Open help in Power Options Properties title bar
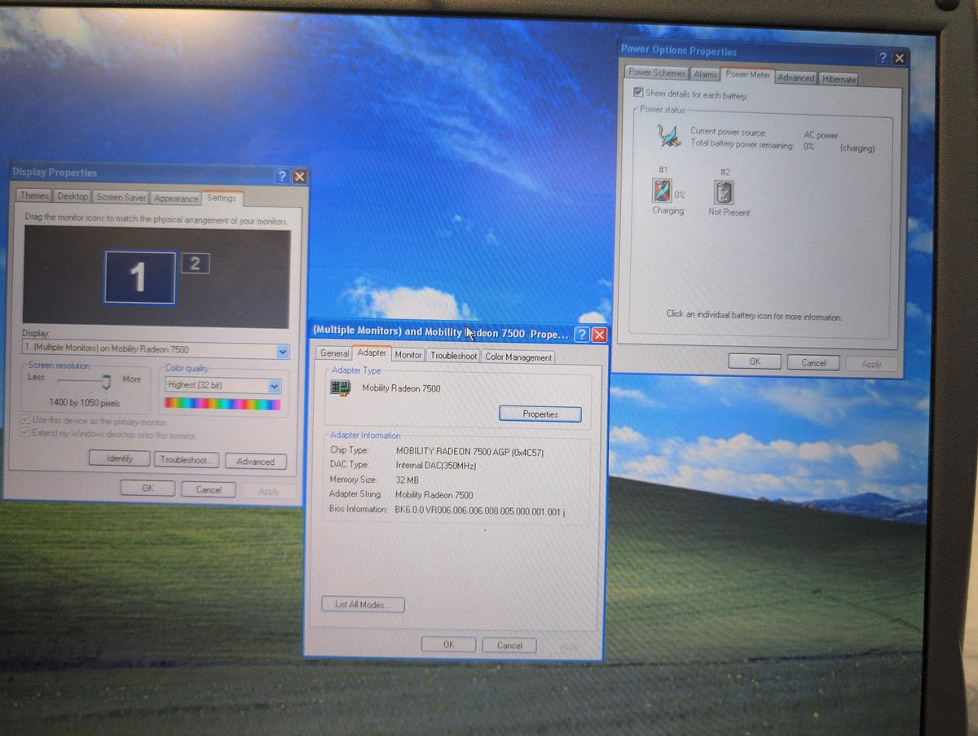Screen dimensions: 978x736 pyautogui.click(x=883, y=58)
